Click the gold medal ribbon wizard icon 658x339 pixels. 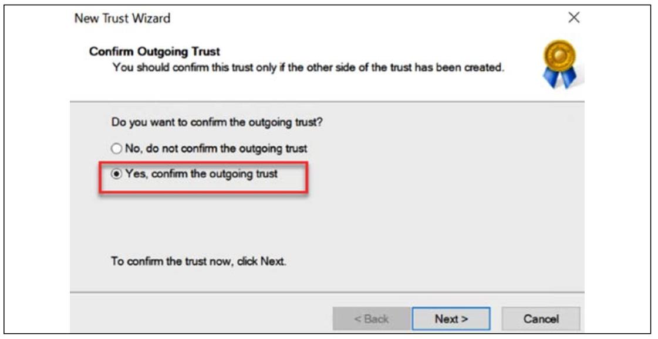560,64
